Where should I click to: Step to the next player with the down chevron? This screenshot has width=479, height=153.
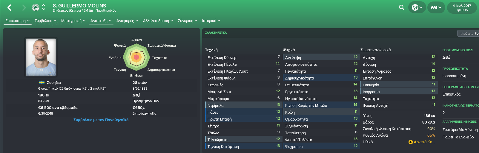pyautogui.click(x=44, y=10)
